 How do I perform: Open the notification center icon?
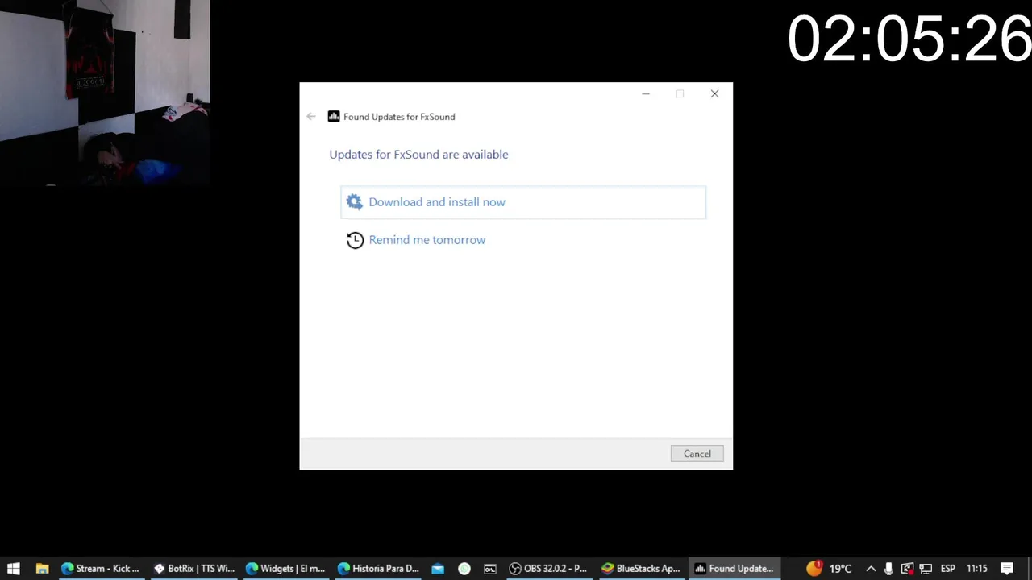(x=1007, y=569)
